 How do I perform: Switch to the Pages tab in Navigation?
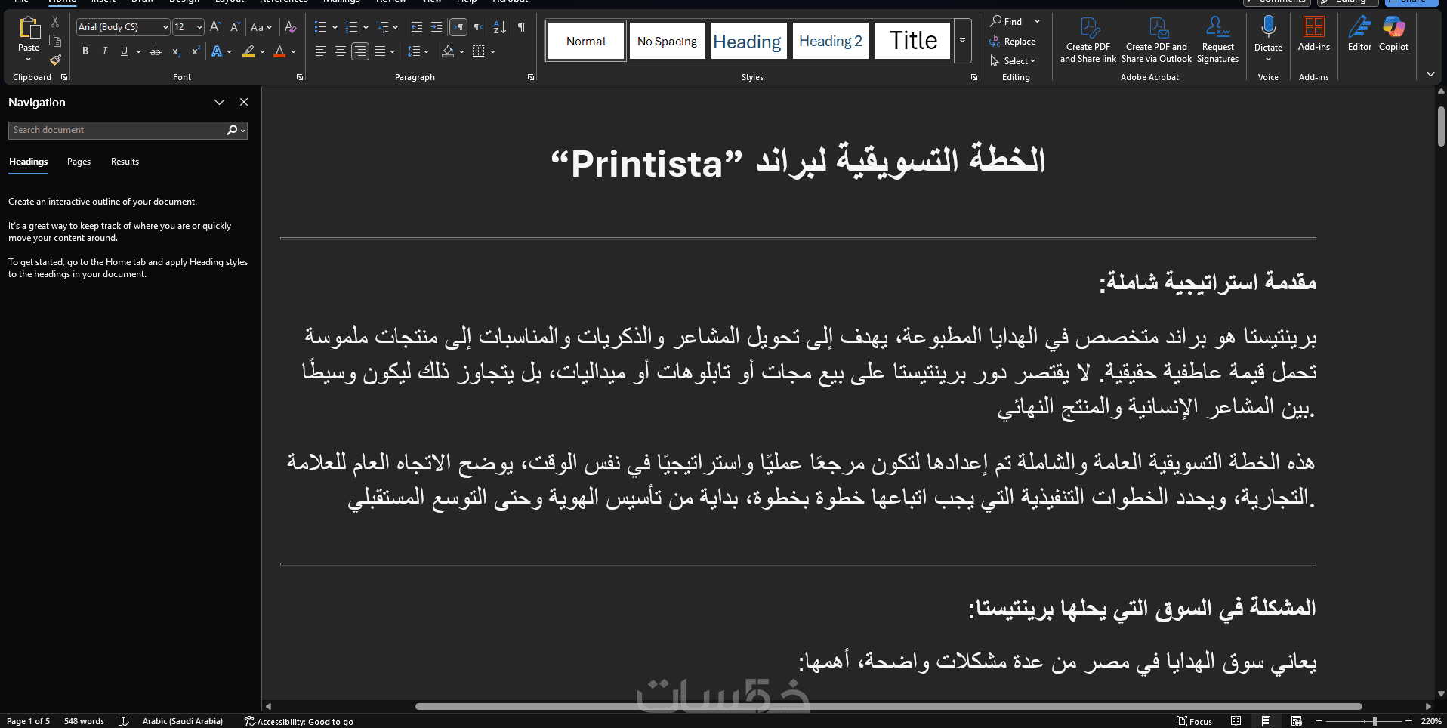pyautogui.click(x=79, y=162)
